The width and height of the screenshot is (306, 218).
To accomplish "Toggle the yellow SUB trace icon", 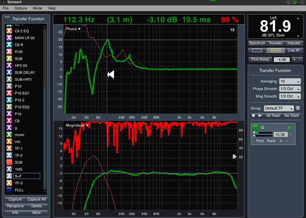I will [9, 58].
